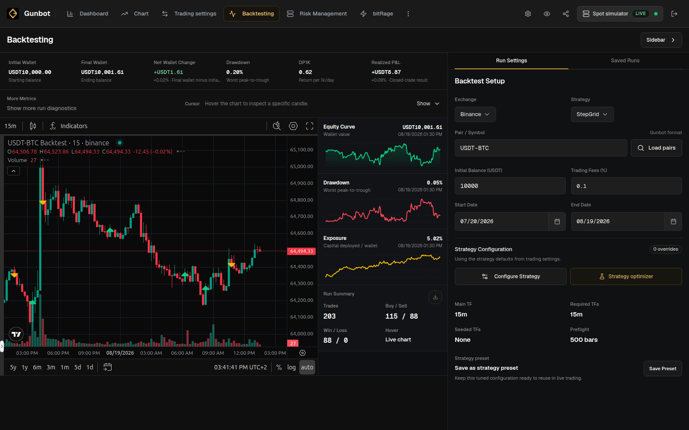Click the share icon in header

(566, 14)
